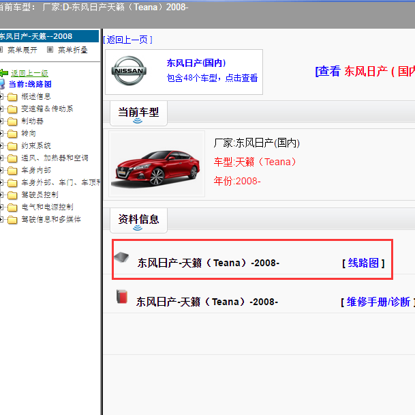Screen dimensions: 415x415
Task: Expand the 制动器 tree node
Action: tap(1, 121)
